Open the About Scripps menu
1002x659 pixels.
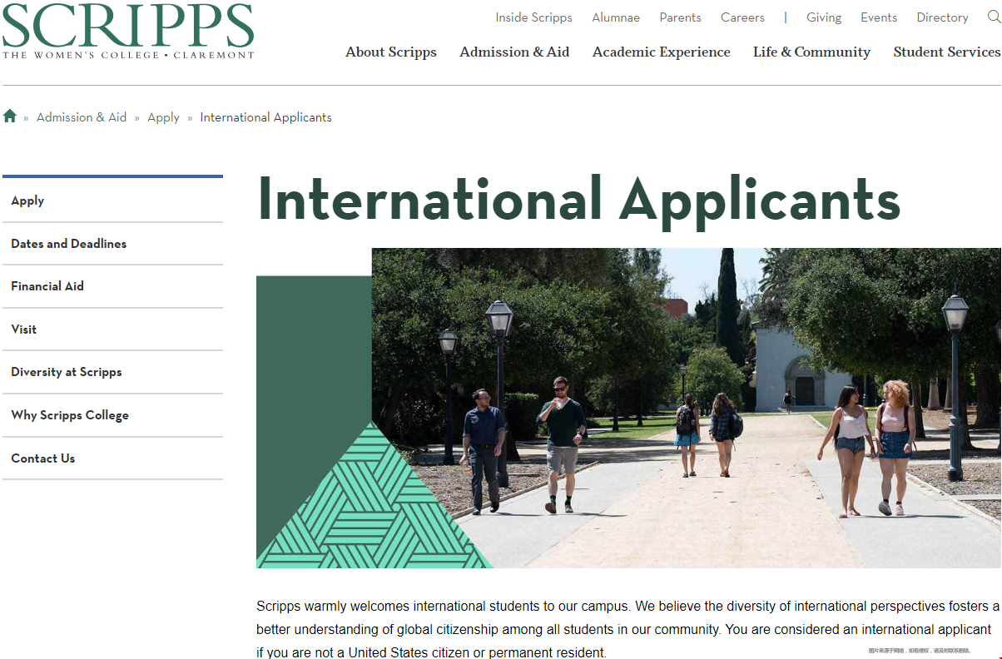click(x=391, y=52)
